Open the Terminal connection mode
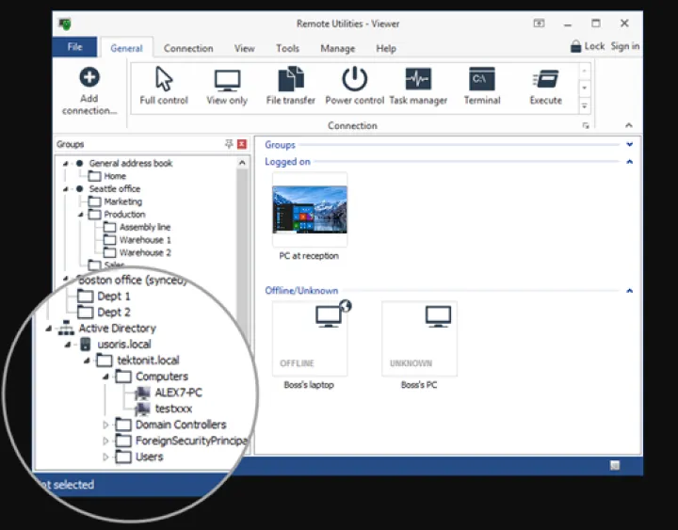This screenshot has width=678, height=530. pos(482,80)
